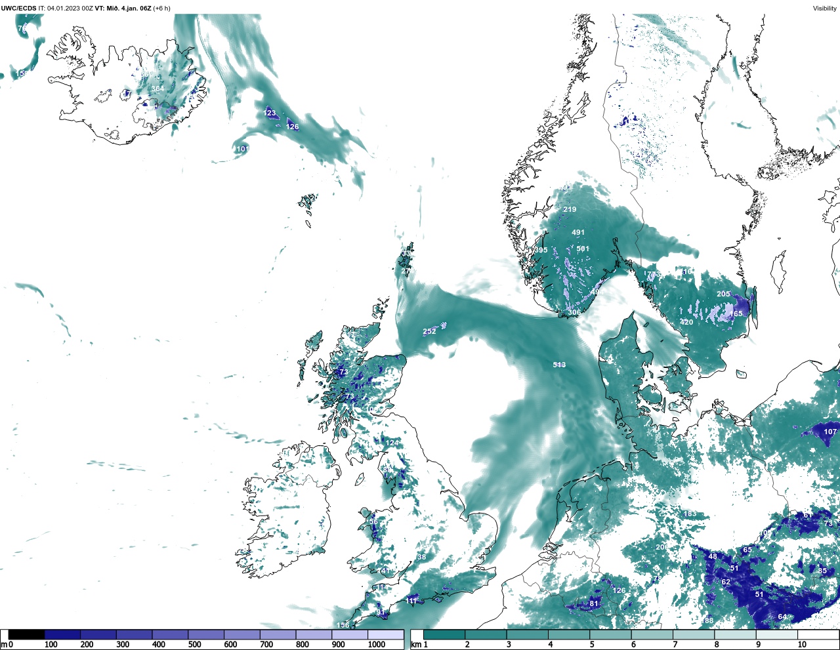Choose the pale lavender 900–1000 m legend swatch
The height and width of the screenshot is (650, 840).
(x=348, y=635)
